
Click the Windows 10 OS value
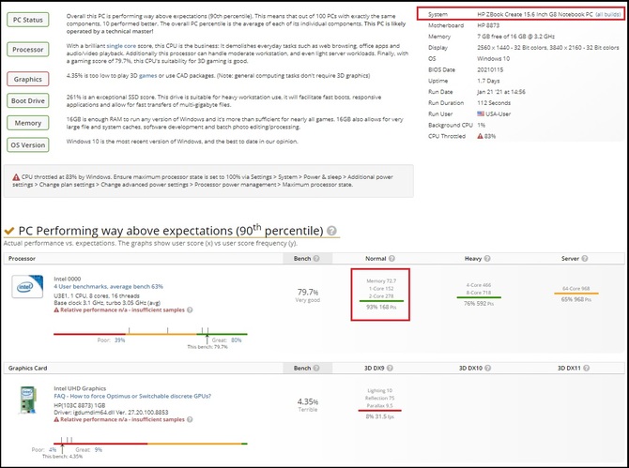[494, 58]
